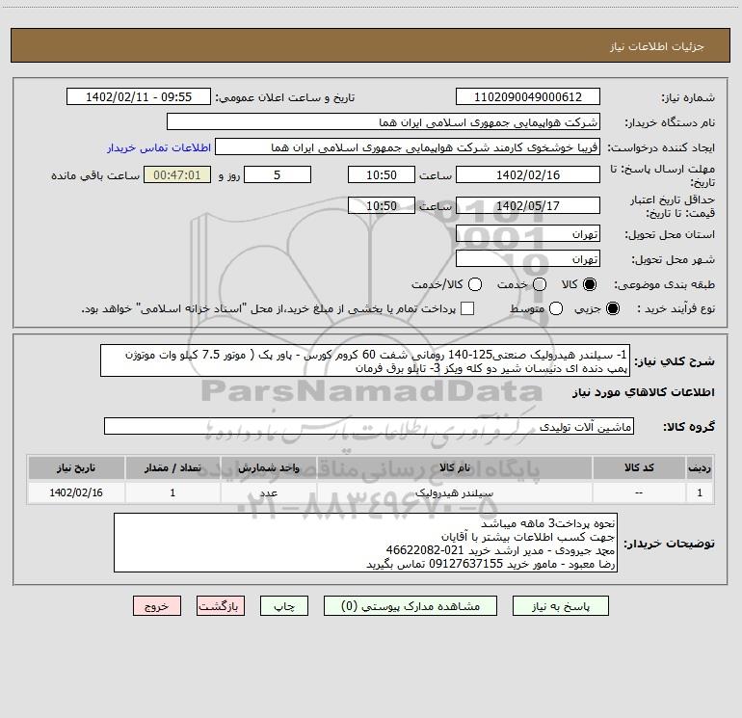The width and height of the screenshot is (742, 718).
Task: Click the خروج exit button
Action: pos(157,606)
